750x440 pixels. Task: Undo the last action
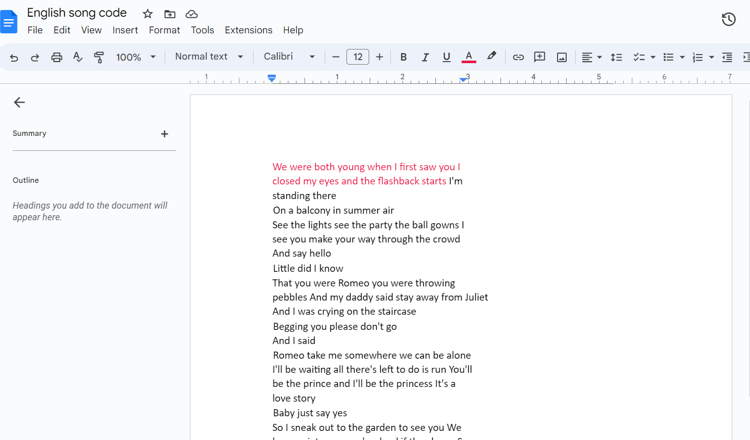tap(14, 57)
